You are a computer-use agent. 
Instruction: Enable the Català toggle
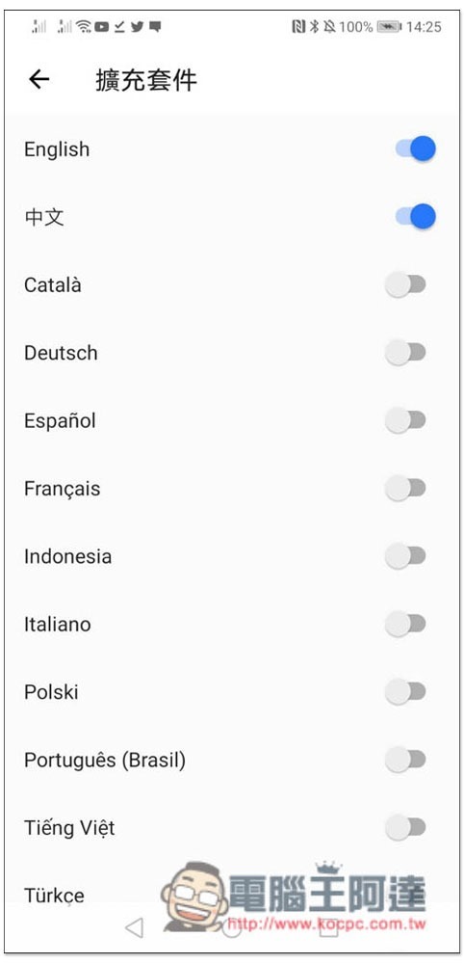(405, 284)
